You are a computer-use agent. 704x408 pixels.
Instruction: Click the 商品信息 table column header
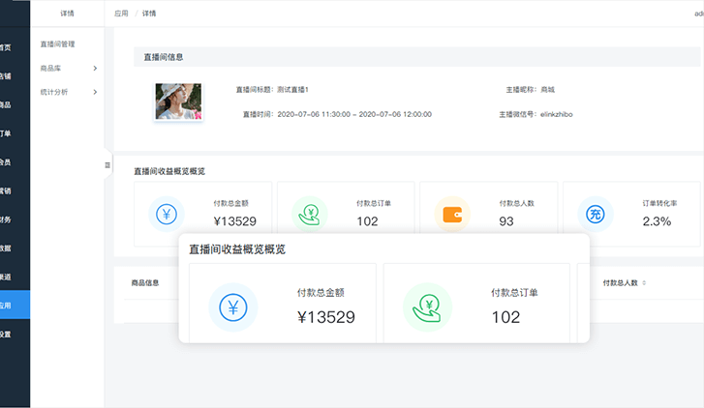point(146,283)
